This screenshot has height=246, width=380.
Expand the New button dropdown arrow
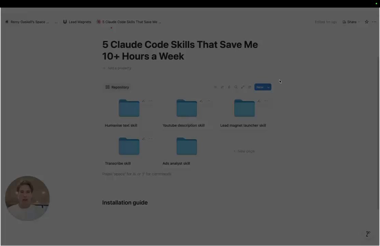[x=268, y=87]
